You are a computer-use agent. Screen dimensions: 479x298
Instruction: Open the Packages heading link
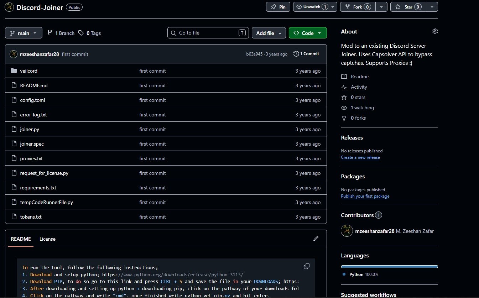pos(353,176)
